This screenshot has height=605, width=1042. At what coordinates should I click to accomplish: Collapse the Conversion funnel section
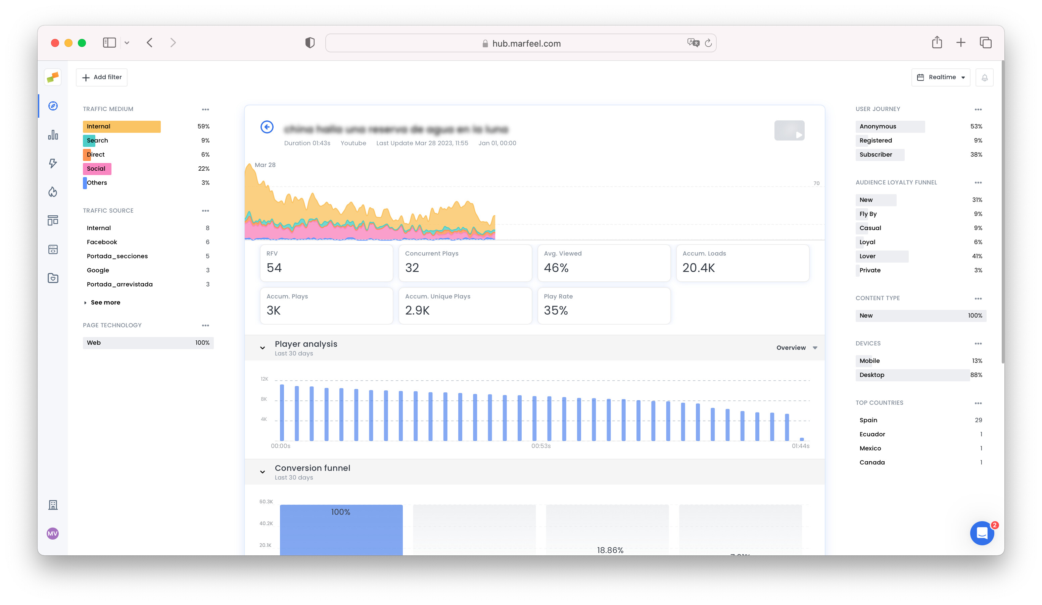[263, 472]
